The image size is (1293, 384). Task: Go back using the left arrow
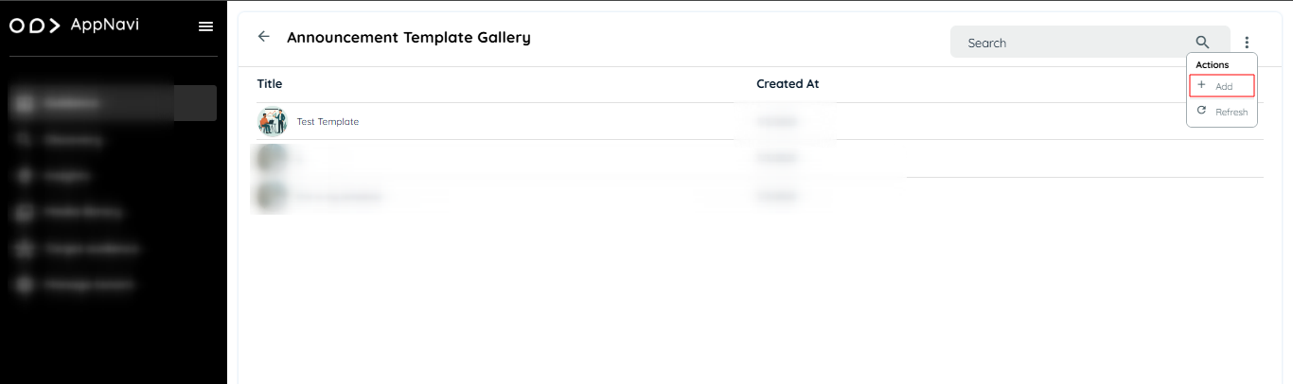point(264,37)
